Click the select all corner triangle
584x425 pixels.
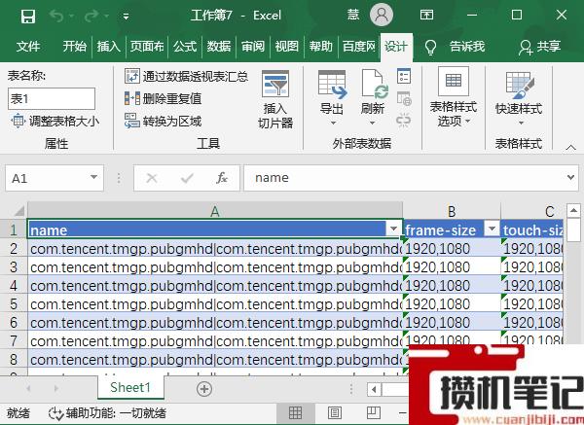point(18,211)
